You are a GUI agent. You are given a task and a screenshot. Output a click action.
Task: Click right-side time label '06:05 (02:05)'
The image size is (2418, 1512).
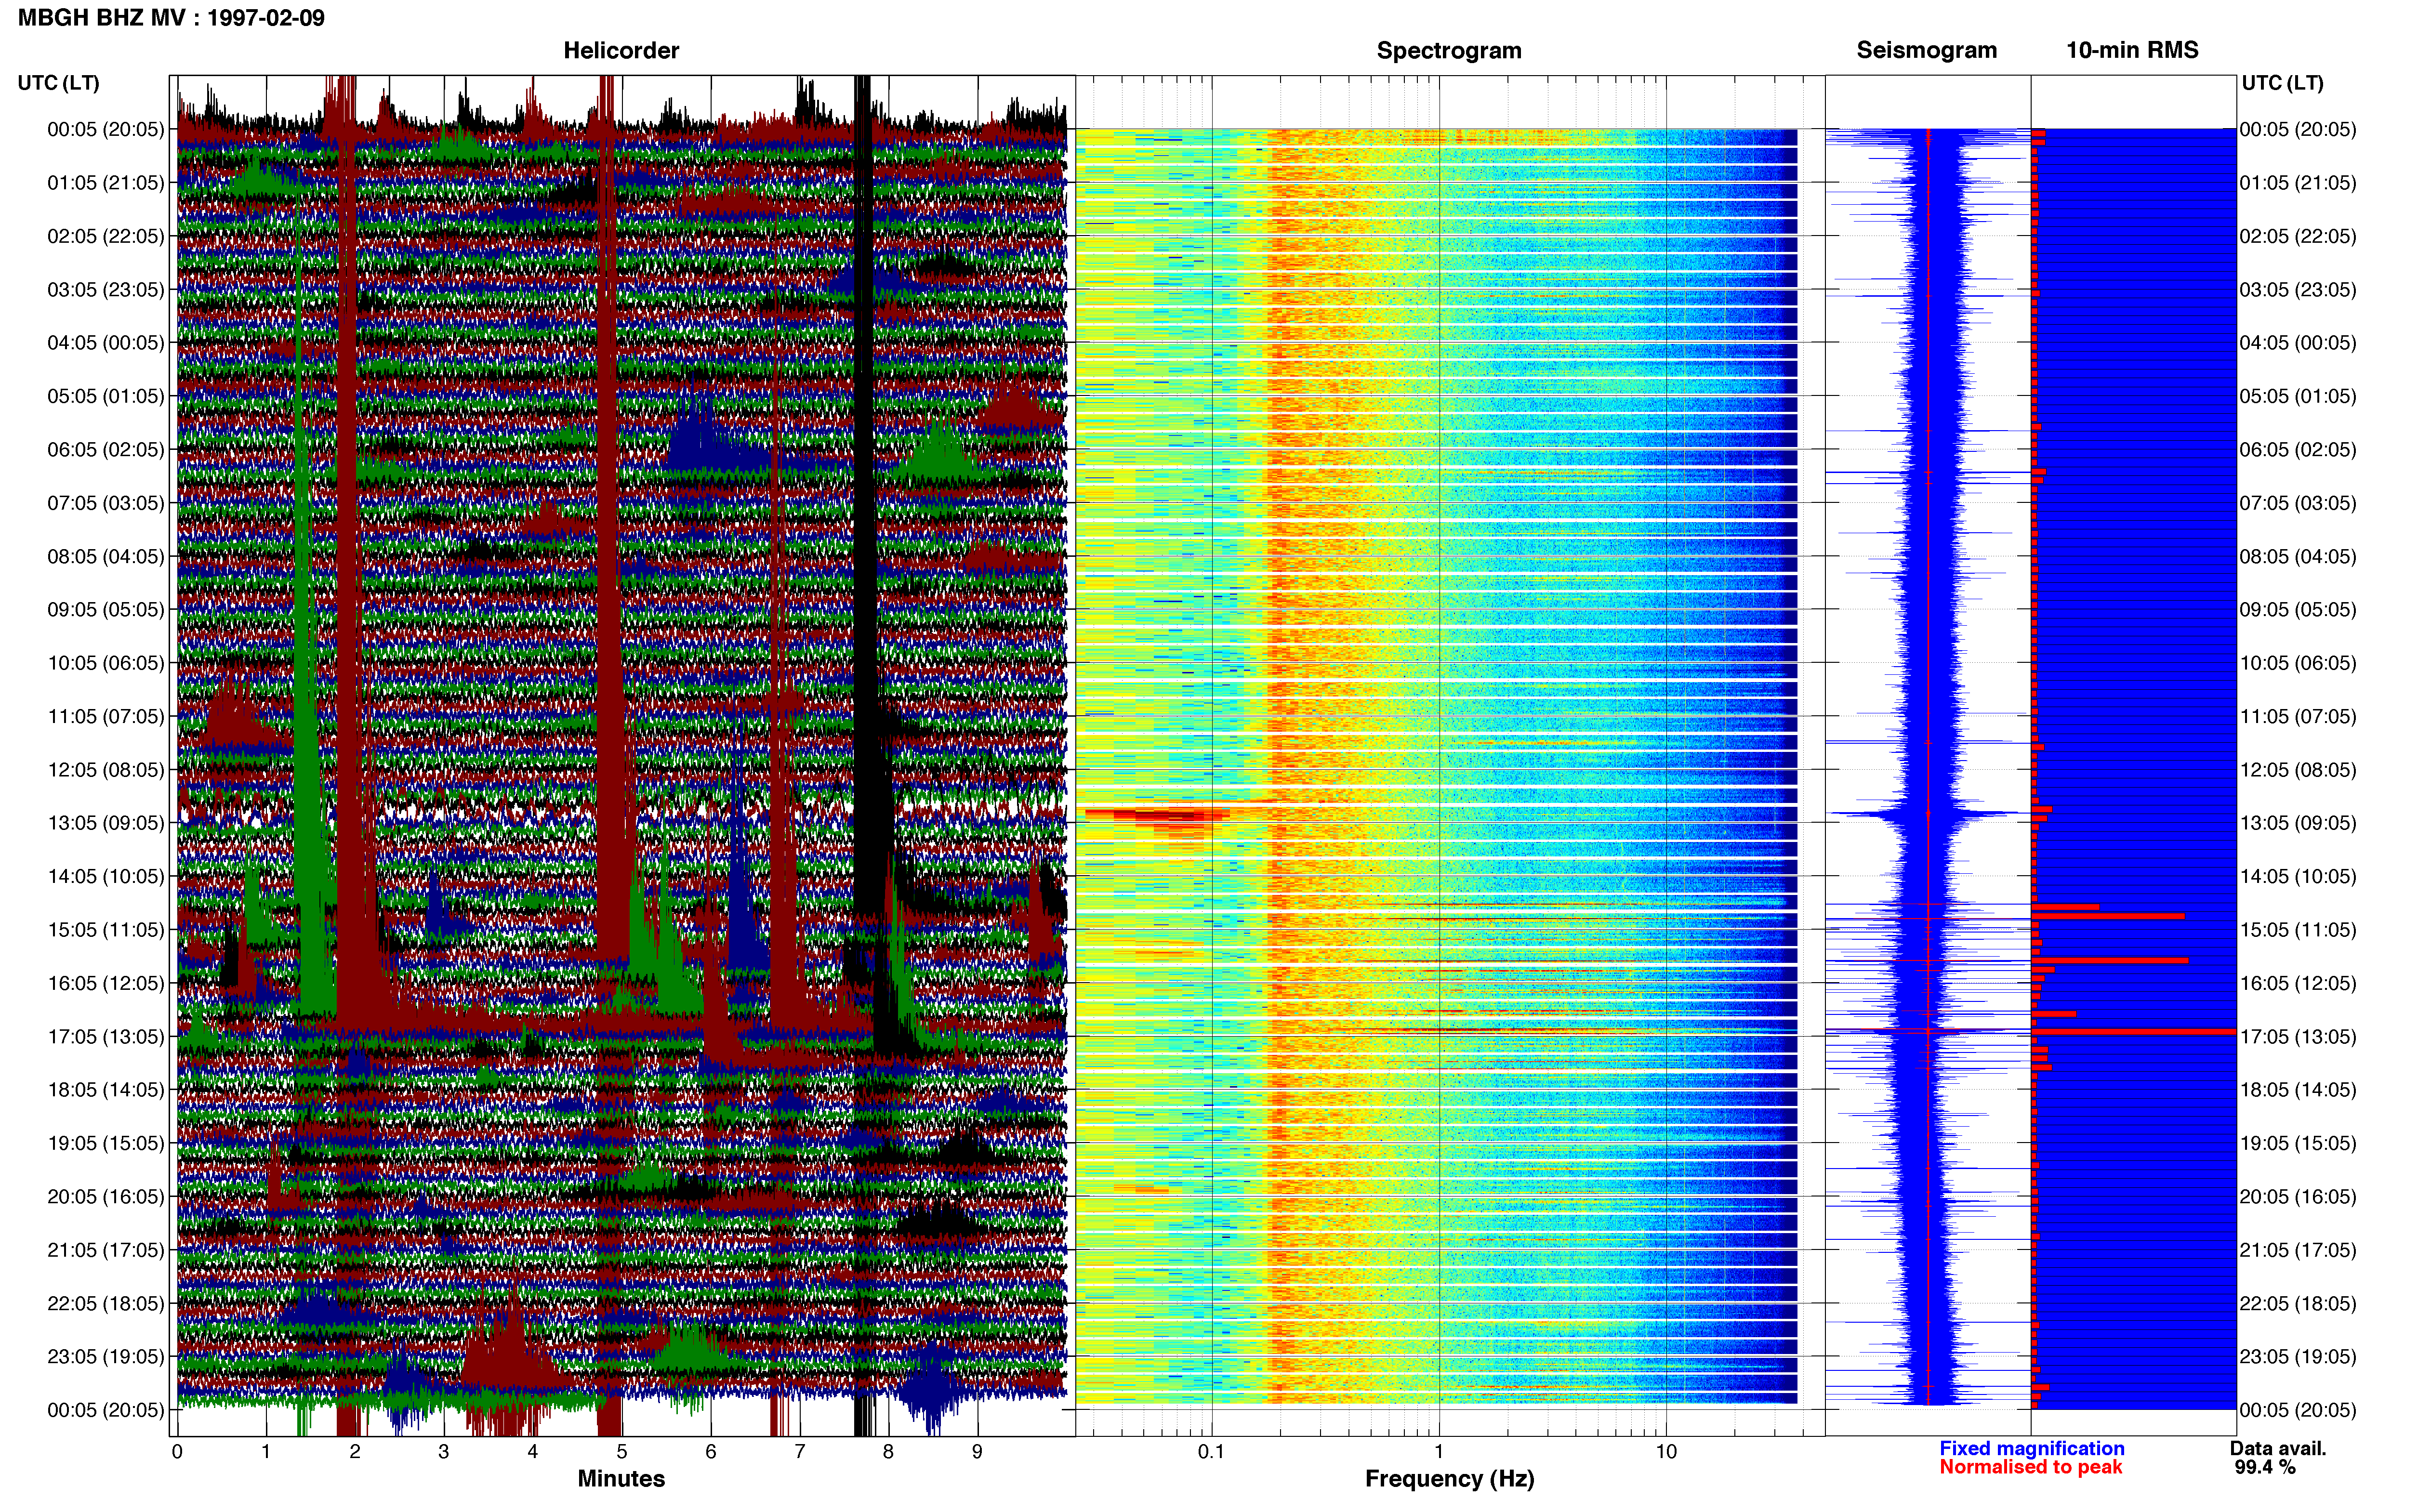coord(2297,450)
